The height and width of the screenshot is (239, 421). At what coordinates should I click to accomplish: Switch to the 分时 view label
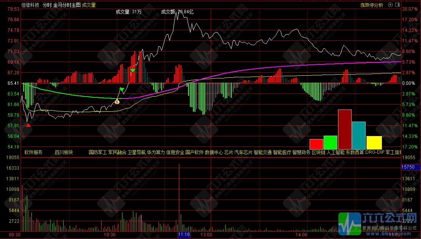click(47, 5)
